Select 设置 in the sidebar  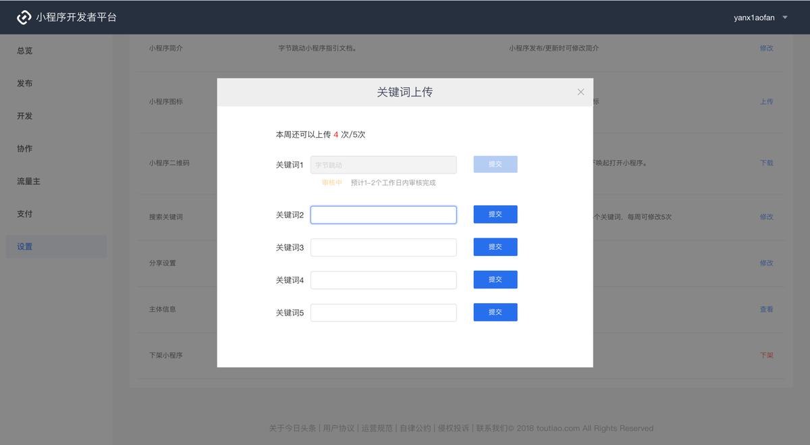coord(24,246)
